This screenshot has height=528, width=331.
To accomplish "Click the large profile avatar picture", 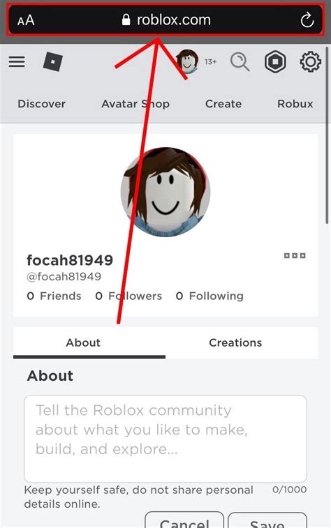I will pyautogui.click(x=165, y=192).
